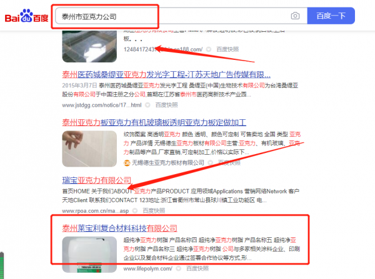
Task: Open 泰州医药城桑缇亚亚克力发光字工程 result title
Action: point(166,75)
